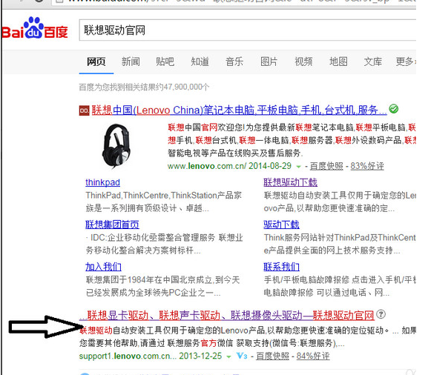Click the snippet text 智能电视等产品在线购买及售后服务

tap(235, 153)
